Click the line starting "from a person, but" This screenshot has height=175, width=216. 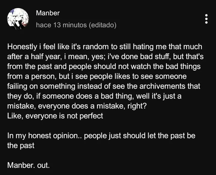tap(97, 76)
